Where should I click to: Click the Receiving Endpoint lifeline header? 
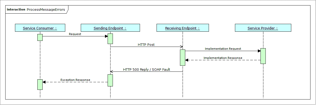[x=182, y=28]
